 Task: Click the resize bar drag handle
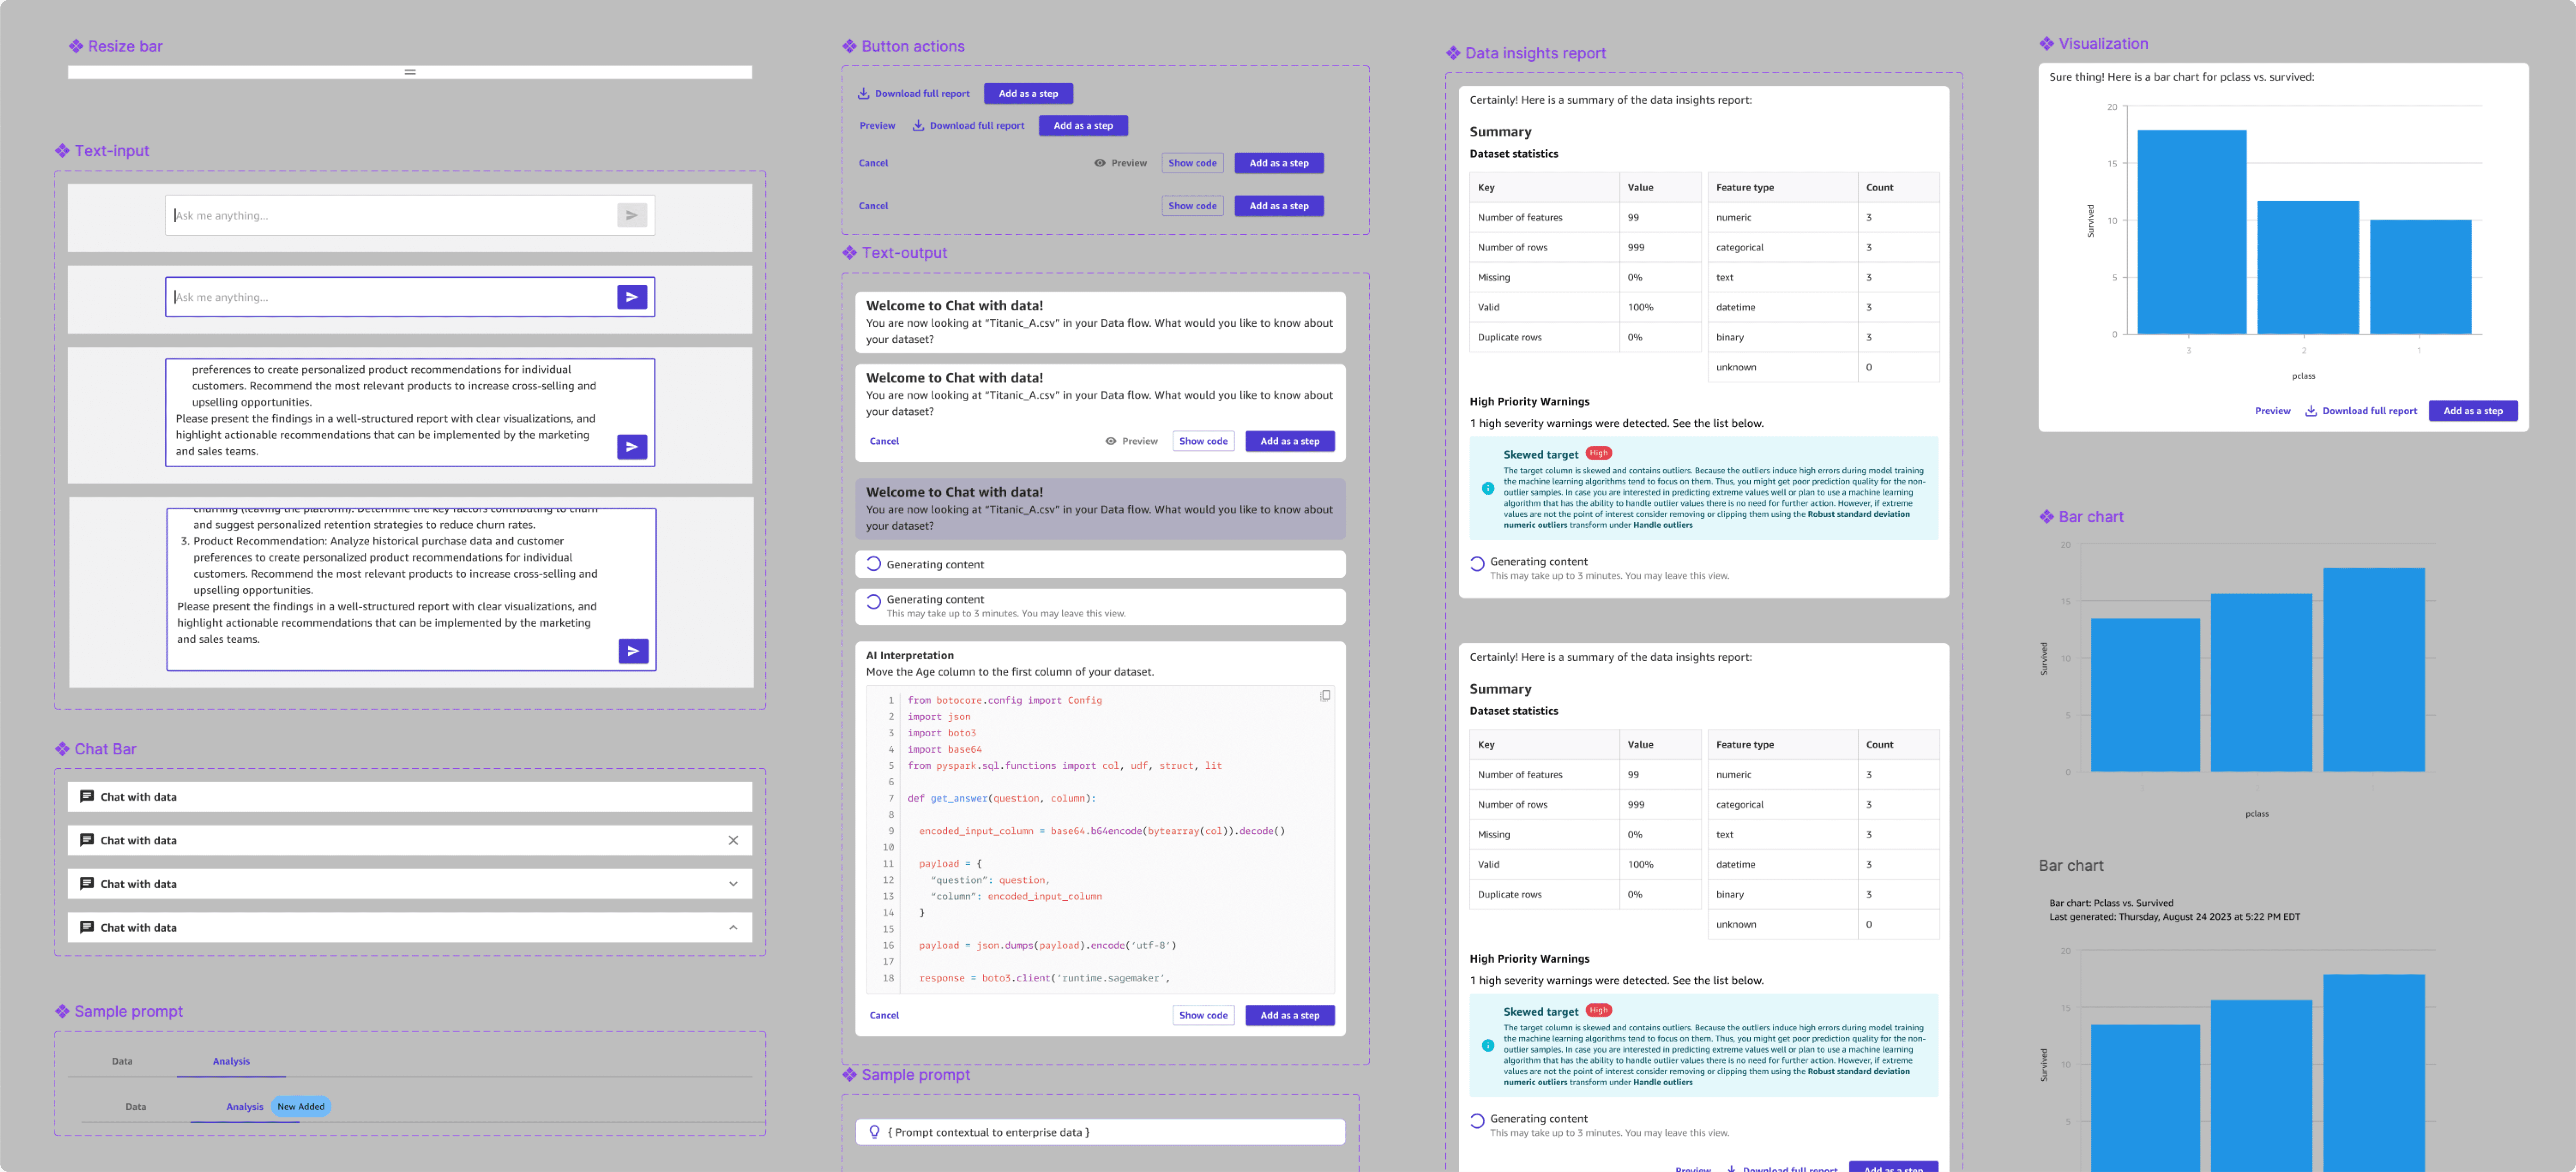click(x=410, y=72)
